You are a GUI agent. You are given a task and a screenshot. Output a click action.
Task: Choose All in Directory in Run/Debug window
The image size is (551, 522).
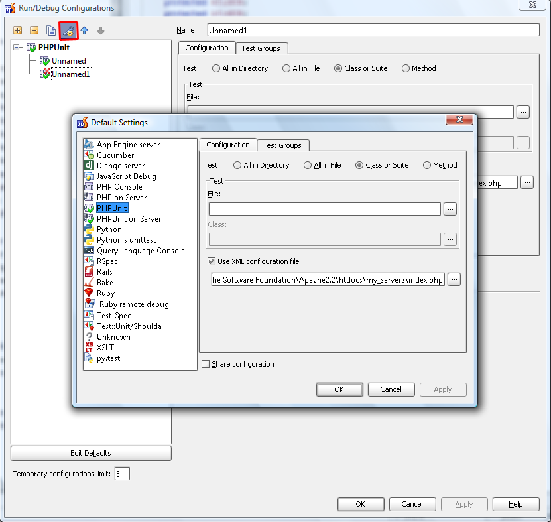point(216,68)
